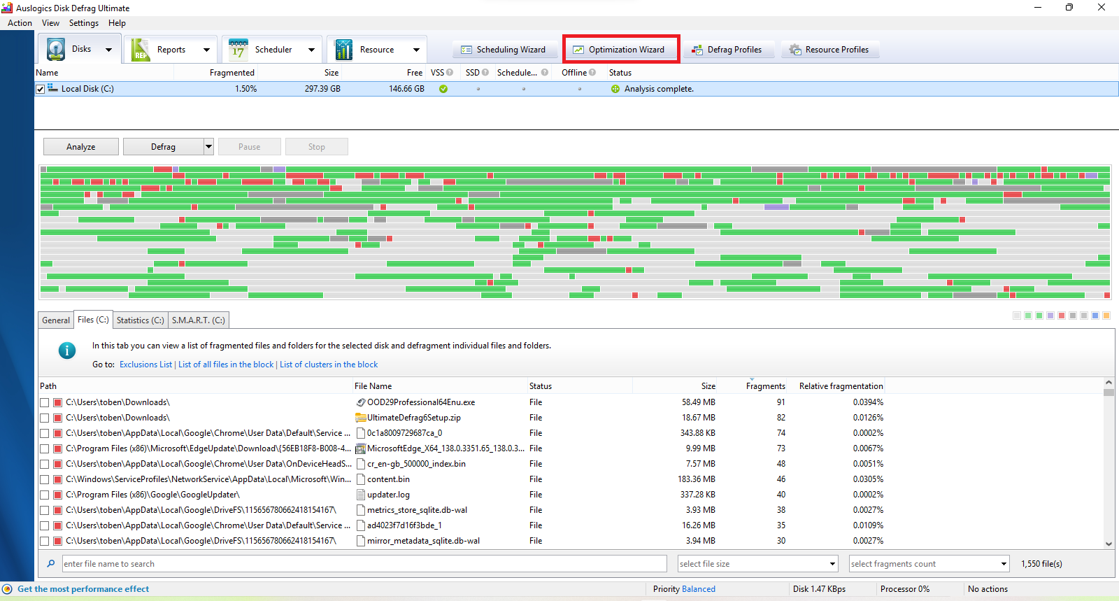
Task: Open Resource Profiles
Action: 829,50
